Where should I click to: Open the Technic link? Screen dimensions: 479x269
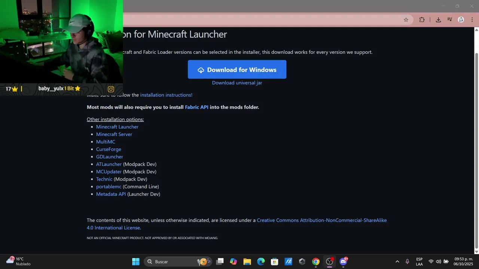[104, 179]
